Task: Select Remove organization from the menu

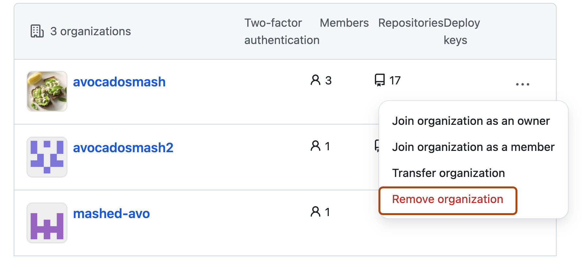Action: pos(448,199)
